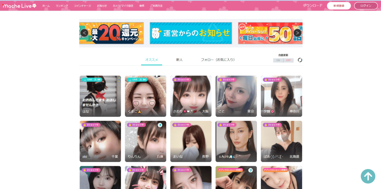Click the ログイン button
The image size is (381, 189).
(x=366, y=6)
